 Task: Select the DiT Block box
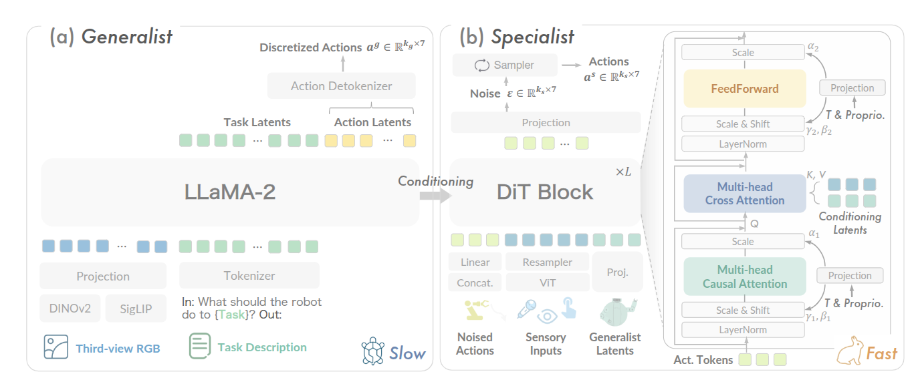pyautogui.click(x=545, y=192)
